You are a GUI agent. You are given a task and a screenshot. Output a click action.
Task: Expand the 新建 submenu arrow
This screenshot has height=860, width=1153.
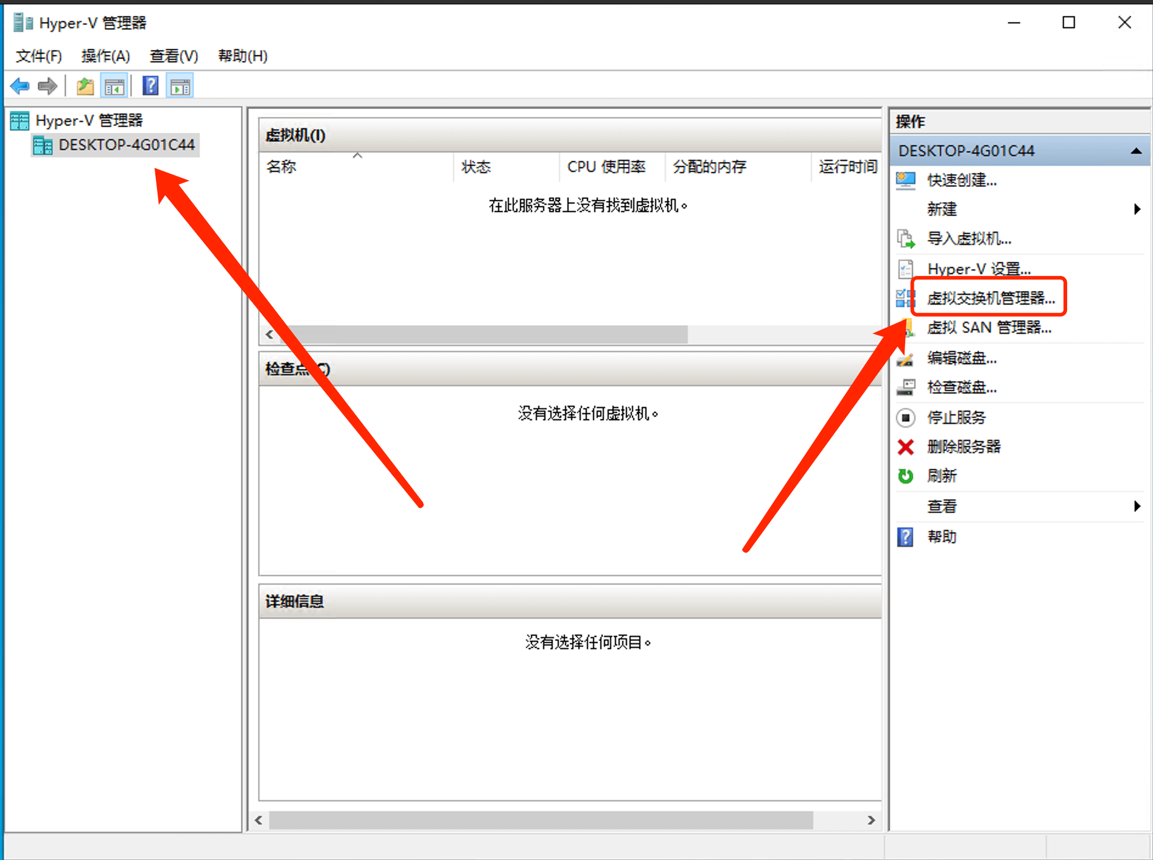[1137, 210]
